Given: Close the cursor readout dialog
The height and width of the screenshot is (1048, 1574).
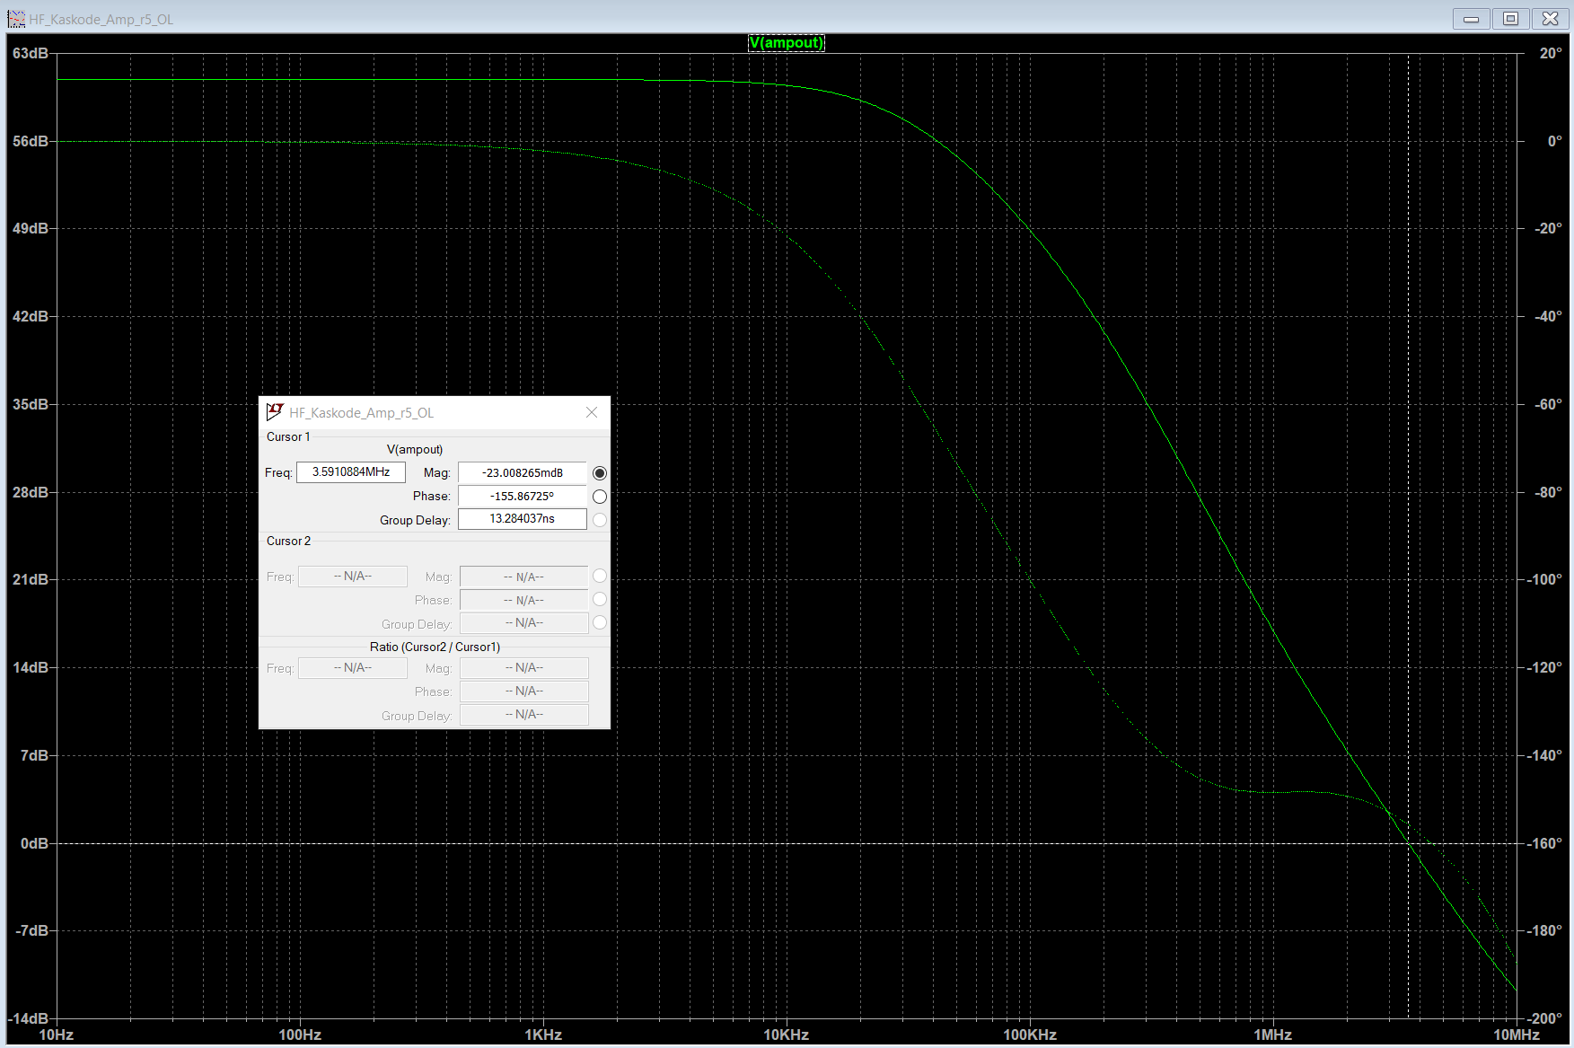Looking at the screenshot, I should [592, 412].
